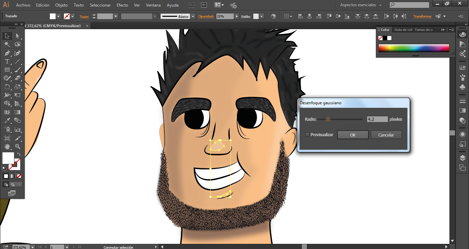Open the Básico brush definition dropdown
The image size is (469, 249).
[x=193, y=16]
